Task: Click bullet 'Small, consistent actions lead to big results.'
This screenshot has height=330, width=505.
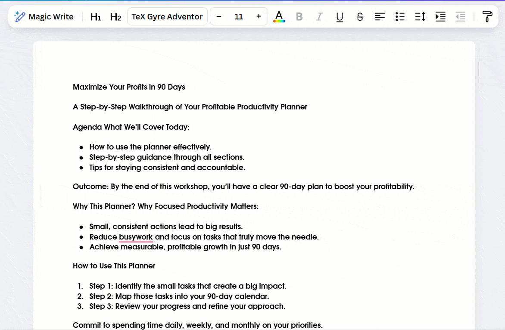Action: [166, 227]
